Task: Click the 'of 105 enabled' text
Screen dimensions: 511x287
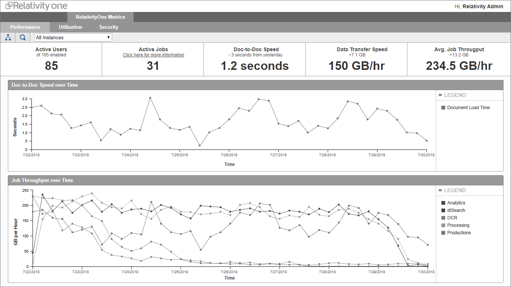Action: pyautogui.click(x=51, y=55)
